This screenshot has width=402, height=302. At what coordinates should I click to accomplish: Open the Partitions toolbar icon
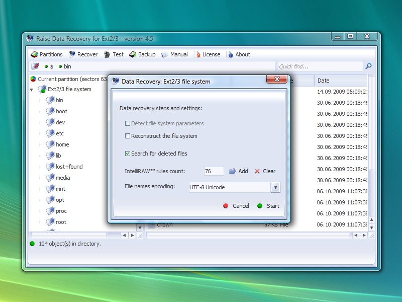34,54
